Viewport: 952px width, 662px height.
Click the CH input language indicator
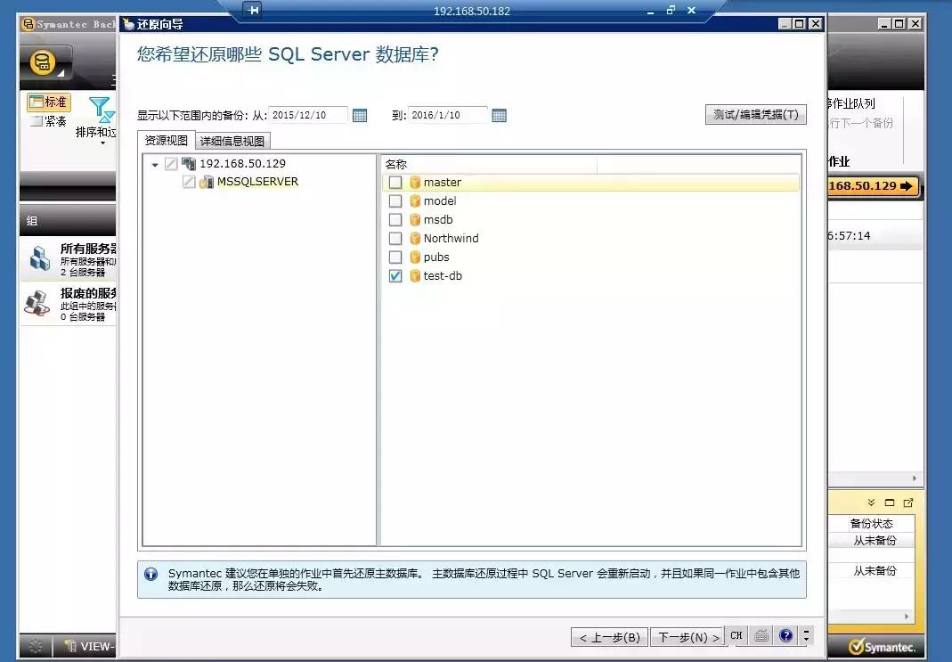point(736,635)
